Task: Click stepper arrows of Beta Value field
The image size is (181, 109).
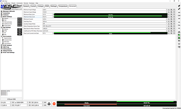Action: (167, 29)
